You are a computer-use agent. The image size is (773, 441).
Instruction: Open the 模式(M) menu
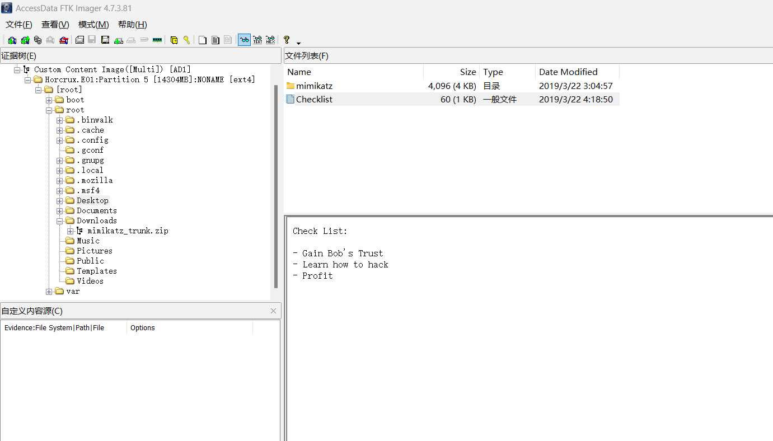tap(93, 24)
